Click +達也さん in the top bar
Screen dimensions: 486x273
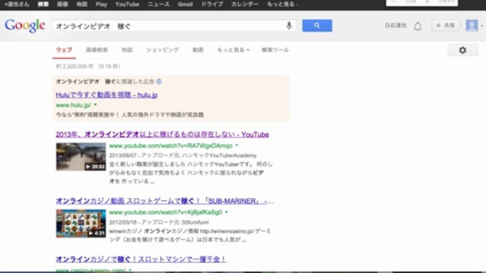point(17,5)
